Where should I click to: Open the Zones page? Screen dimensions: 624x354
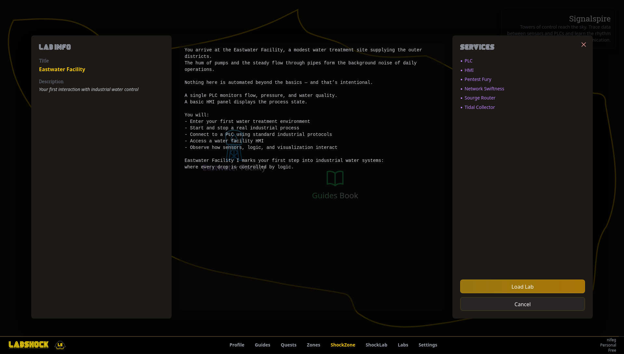(313, 345)
